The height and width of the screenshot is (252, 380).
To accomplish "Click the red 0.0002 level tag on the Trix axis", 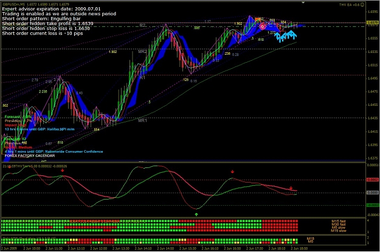I will click(373, 180).
